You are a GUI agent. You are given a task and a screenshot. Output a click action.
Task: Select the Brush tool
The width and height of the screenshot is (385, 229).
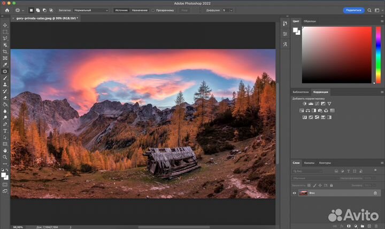point(5,78)
